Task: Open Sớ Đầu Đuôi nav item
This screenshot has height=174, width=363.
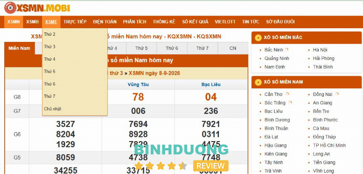Action: coord(280,22)
